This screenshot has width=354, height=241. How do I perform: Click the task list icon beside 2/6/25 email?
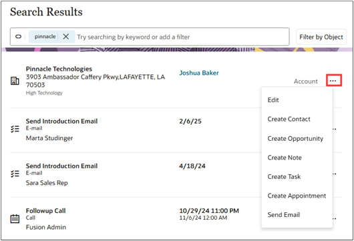(x=15, y=129)
